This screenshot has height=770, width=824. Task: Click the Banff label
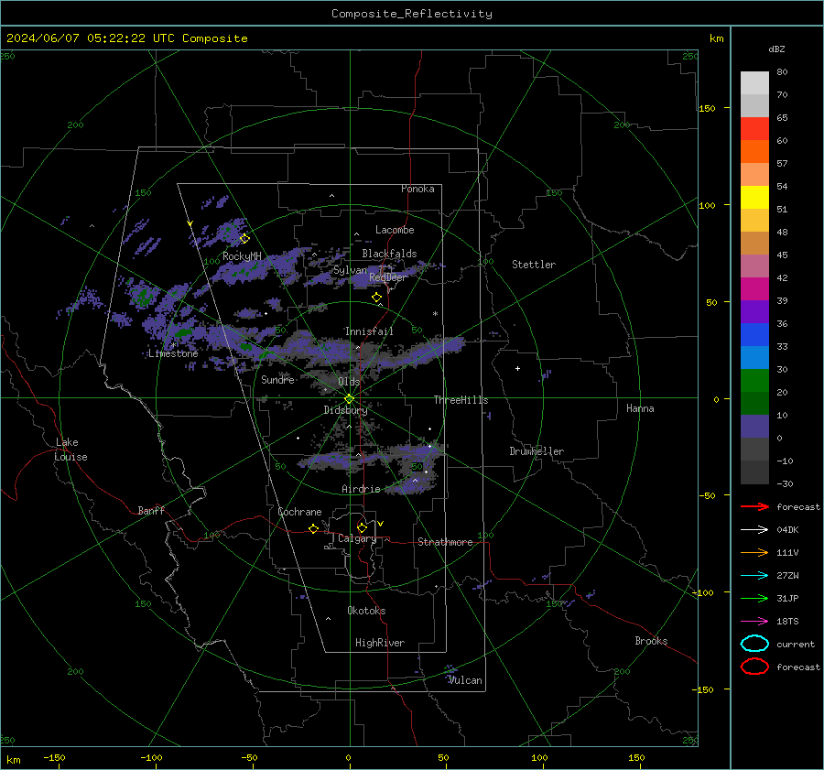click(x=151, y=510)
